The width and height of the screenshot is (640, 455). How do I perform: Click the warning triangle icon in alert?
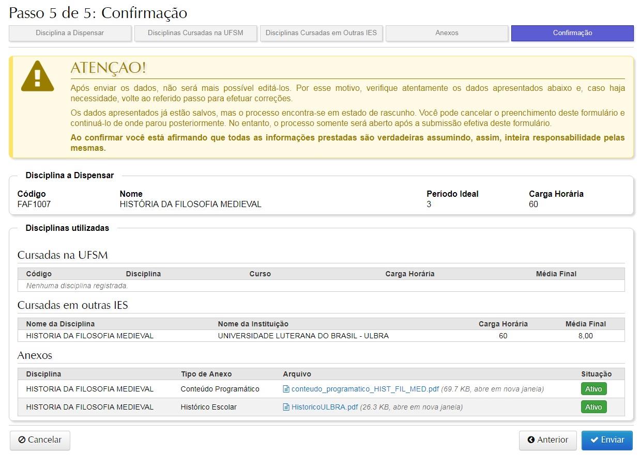click(37, 76)
